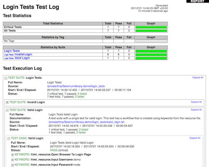
Task: Click the Statistics by Suite header
Action: tap(53, 47)
